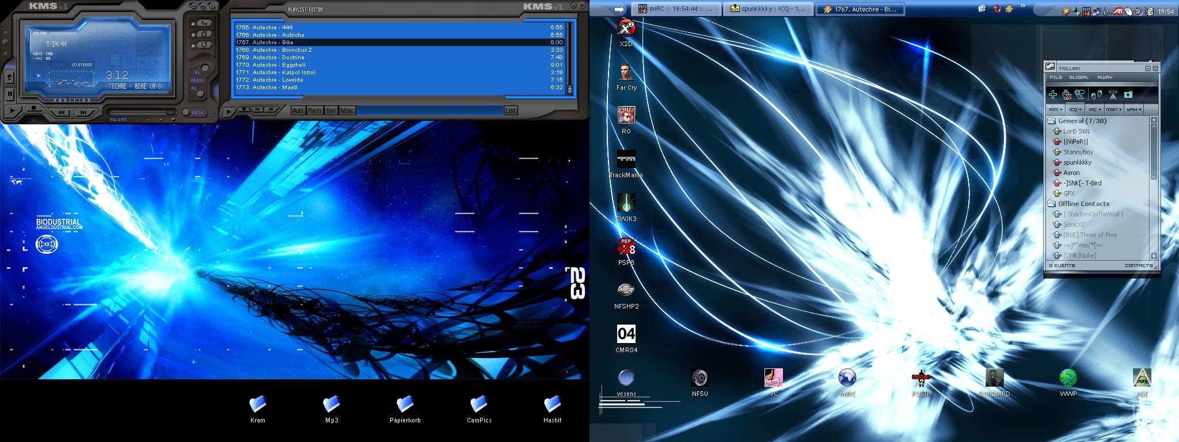Toggle shuffle button in the KMS player
1179x442 pixels.
(204, 23)
